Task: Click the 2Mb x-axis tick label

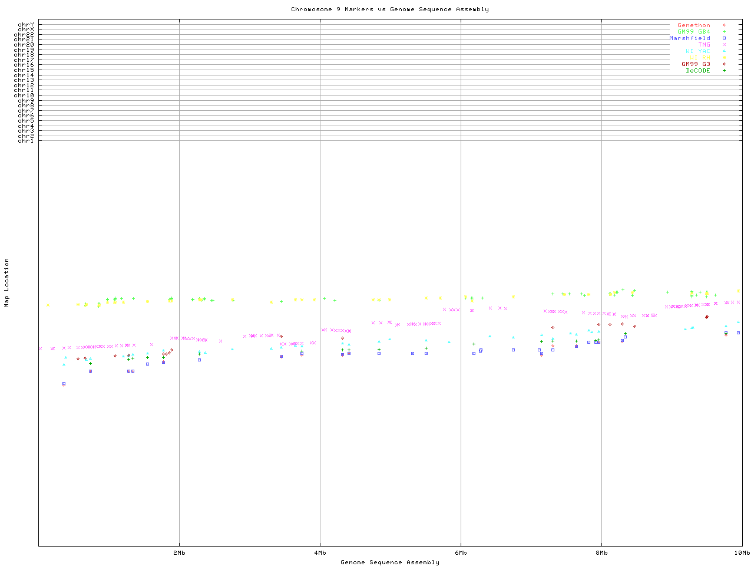Action: (x=179, y=553)
